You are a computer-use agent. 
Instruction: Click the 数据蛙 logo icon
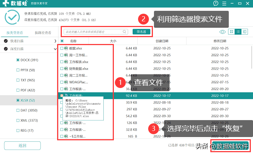pyautogui.click(x=6, y=3)
